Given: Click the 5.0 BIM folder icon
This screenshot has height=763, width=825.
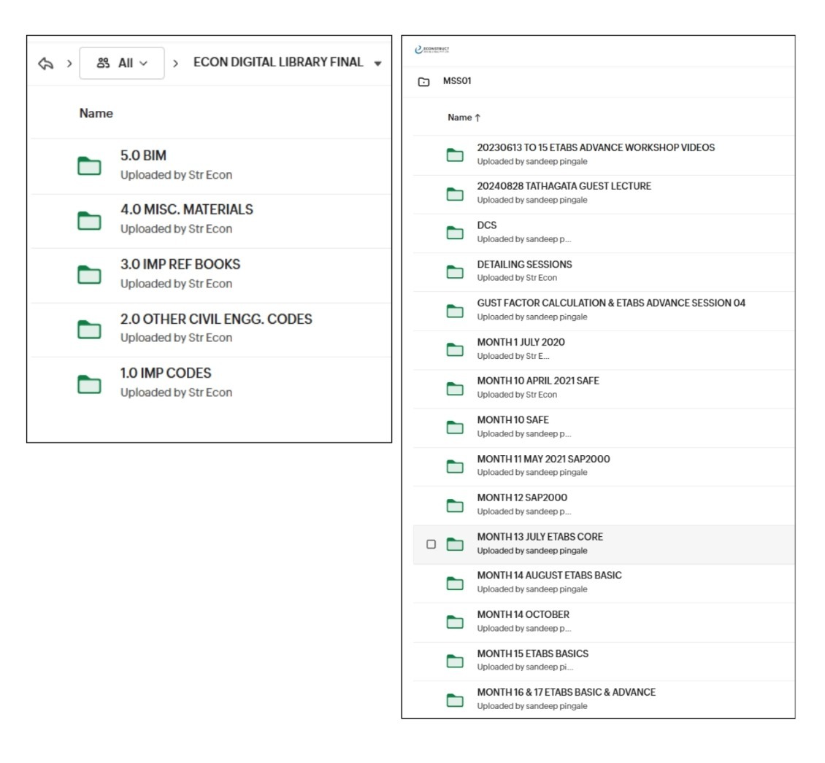Looking at the screenshot, I should click(x=89, y=166).
